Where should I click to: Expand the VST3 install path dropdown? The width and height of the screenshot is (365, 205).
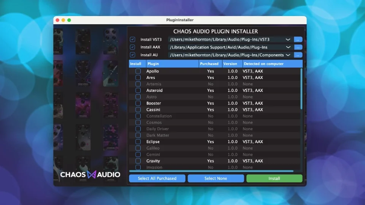click(x=288, y=39)
